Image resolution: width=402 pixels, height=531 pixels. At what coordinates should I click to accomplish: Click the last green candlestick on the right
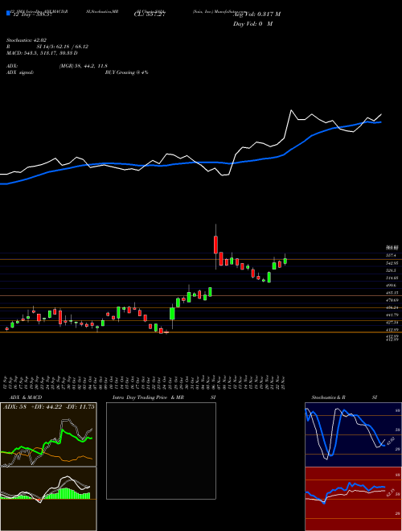pos(285,261)
